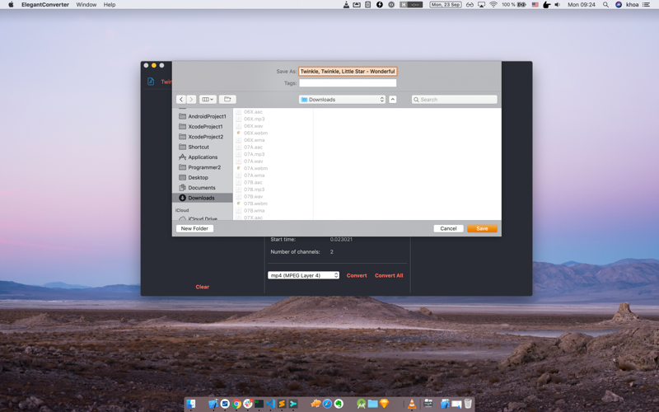Open Slack from the dock
This screenshot has width=659, height=412.
tap(248, 404)
